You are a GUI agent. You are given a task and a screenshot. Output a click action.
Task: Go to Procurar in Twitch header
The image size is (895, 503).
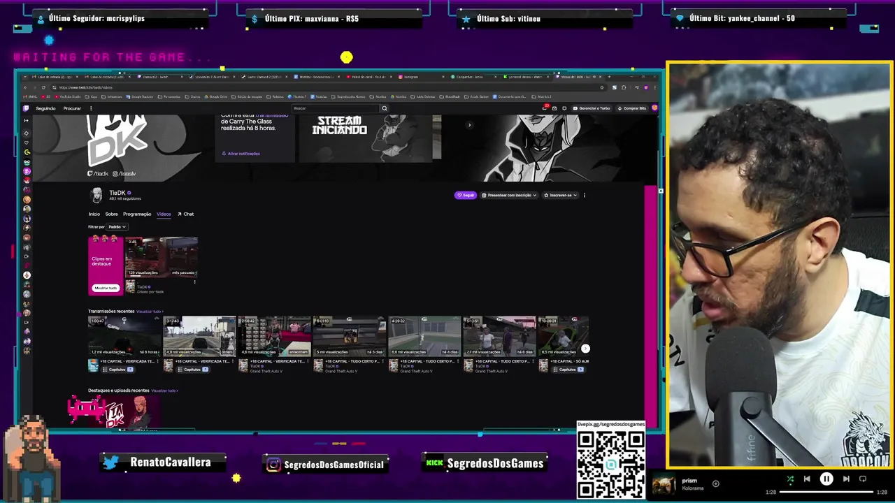72,108
